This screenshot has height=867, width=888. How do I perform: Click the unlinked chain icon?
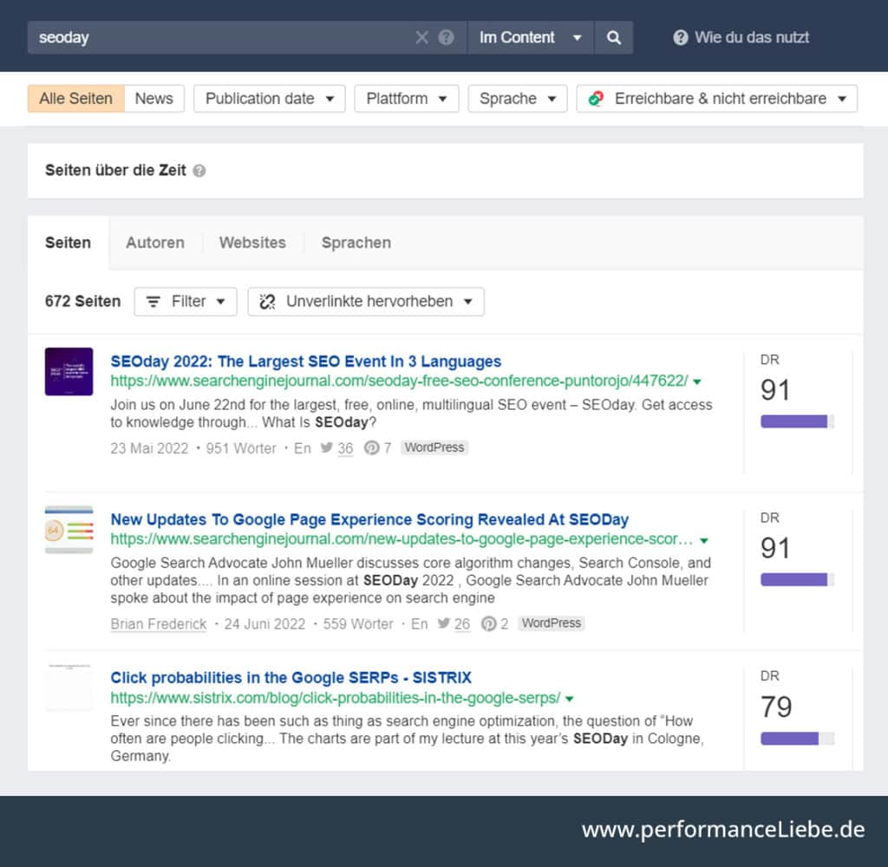click(267, 302)
